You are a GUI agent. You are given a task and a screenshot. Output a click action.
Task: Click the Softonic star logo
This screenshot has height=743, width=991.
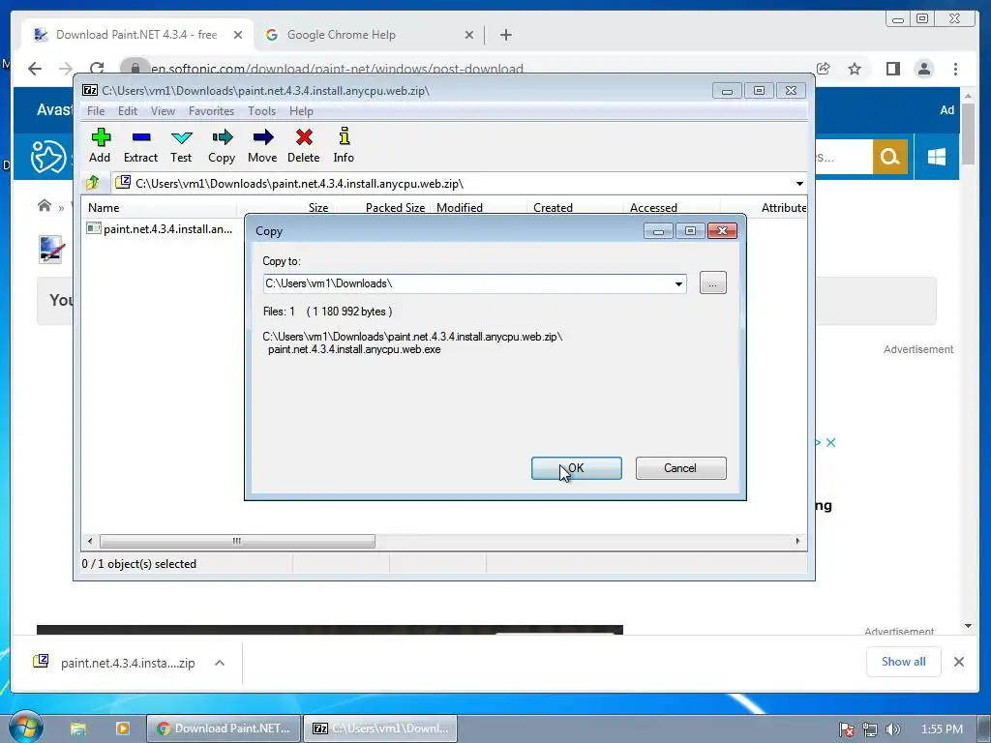(48, 157)
